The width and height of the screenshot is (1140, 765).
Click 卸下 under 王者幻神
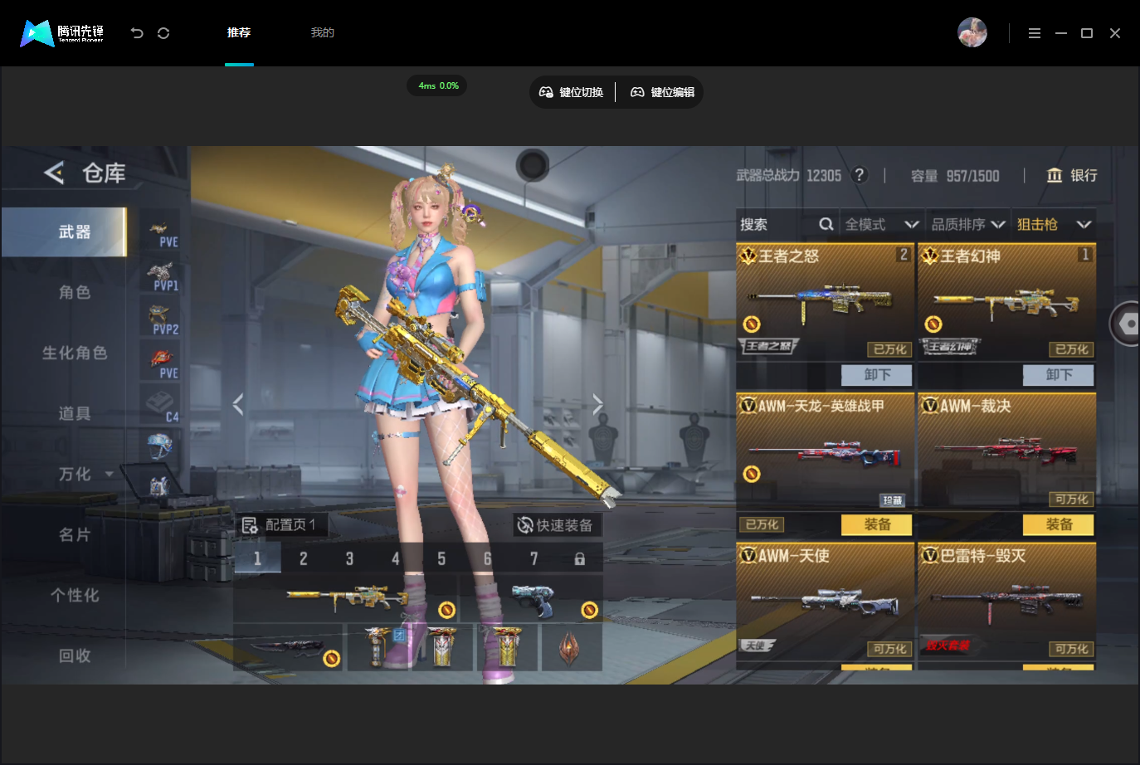[1059, 375]
